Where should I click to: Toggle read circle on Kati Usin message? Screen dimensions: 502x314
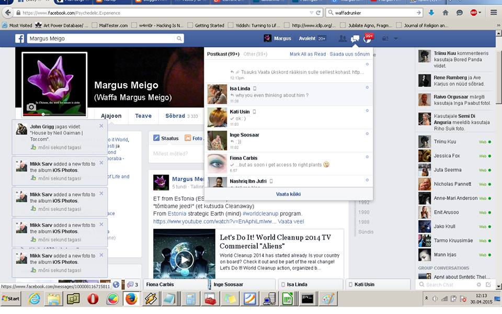point(367,110)
